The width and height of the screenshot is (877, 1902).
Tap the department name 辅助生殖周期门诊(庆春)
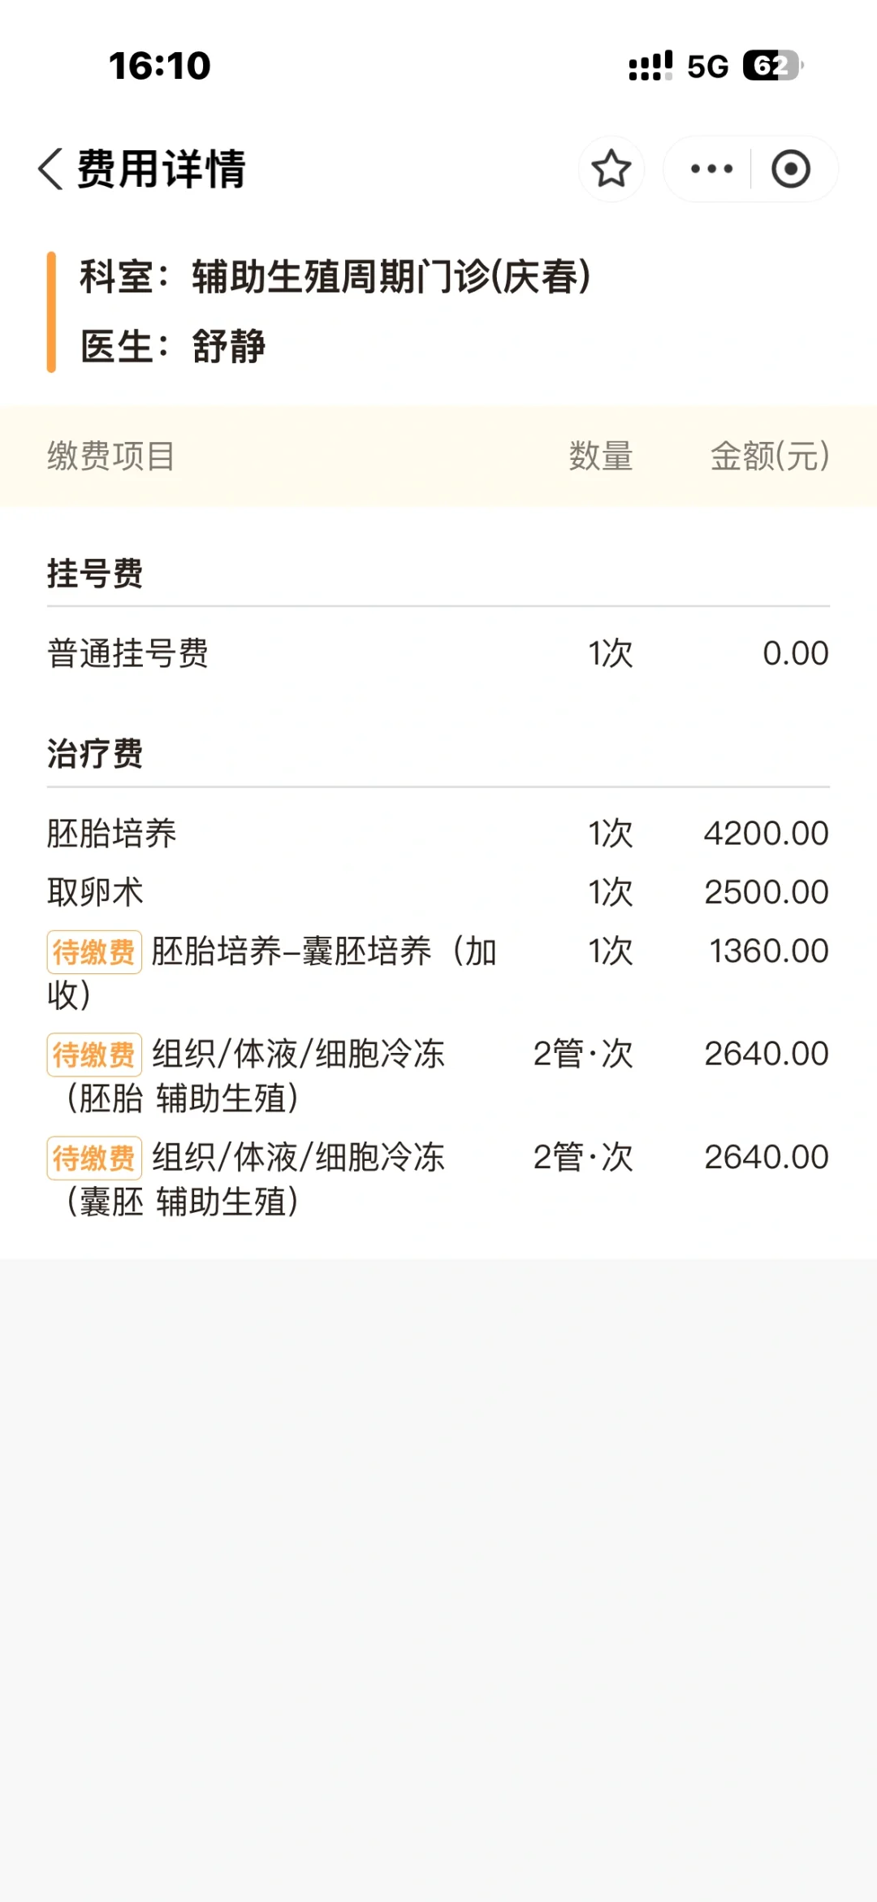(x=391, y=277)
